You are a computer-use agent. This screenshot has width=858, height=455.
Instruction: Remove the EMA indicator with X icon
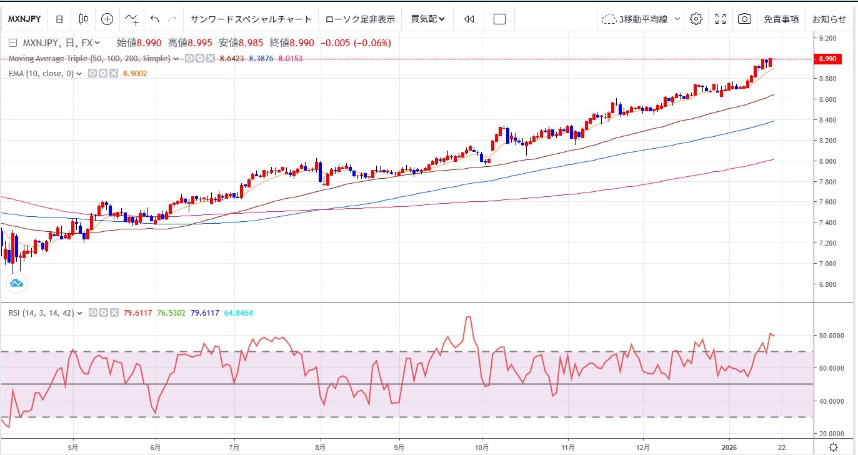coord(114,74)
